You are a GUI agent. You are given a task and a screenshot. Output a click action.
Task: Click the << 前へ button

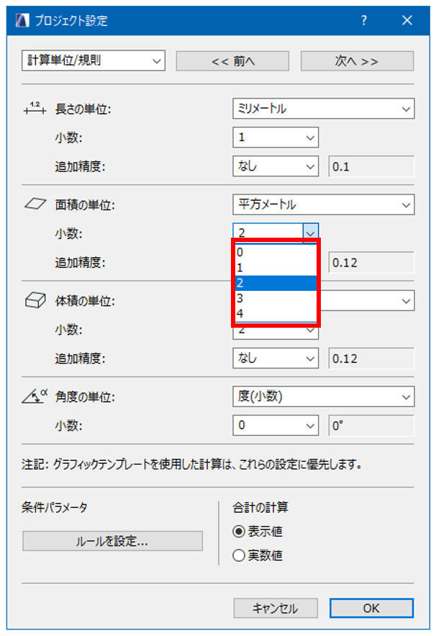coord(232,61)
